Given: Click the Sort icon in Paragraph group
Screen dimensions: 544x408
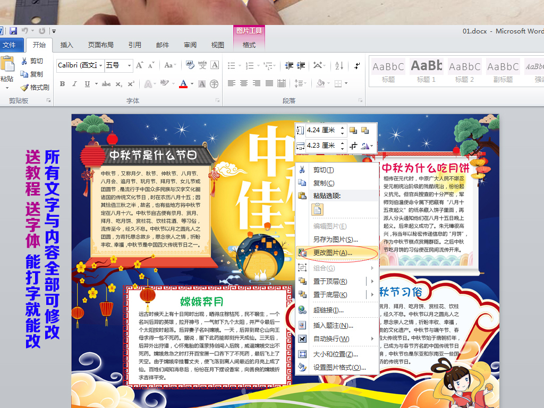Looking at the screenshot, I should pyautogui.click(x=338, y=65).
